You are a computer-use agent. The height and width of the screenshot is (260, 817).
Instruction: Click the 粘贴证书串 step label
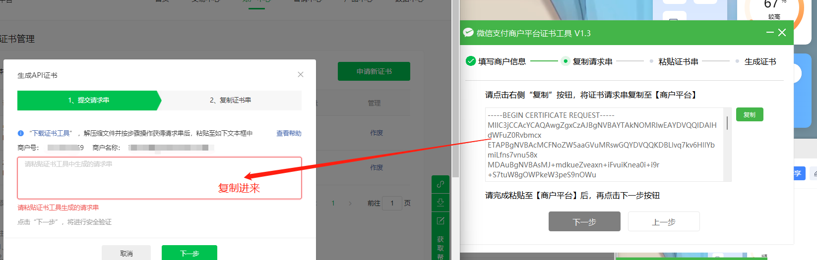(x=679, y=61)
